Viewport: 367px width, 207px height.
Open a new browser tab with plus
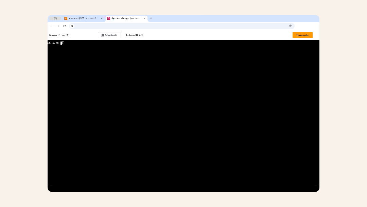click(x=151, y=18)
